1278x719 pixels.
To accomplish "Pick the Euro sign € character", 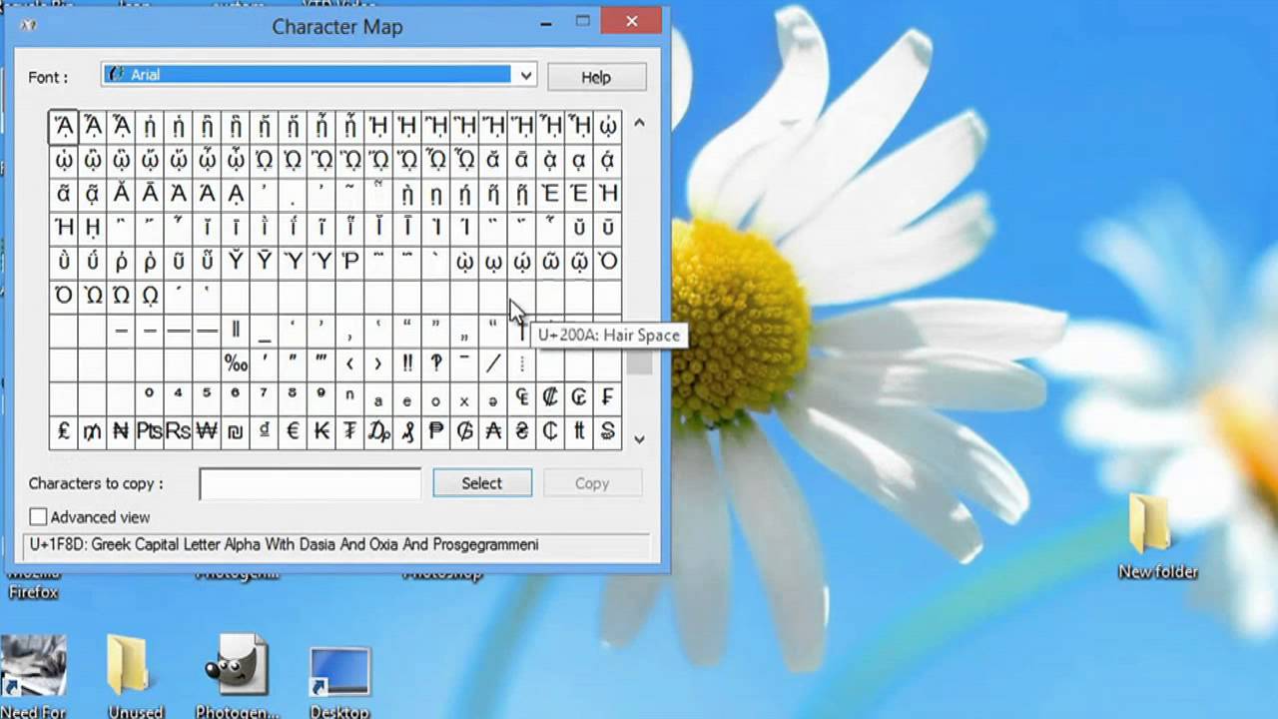I will [x=294, y=431].
